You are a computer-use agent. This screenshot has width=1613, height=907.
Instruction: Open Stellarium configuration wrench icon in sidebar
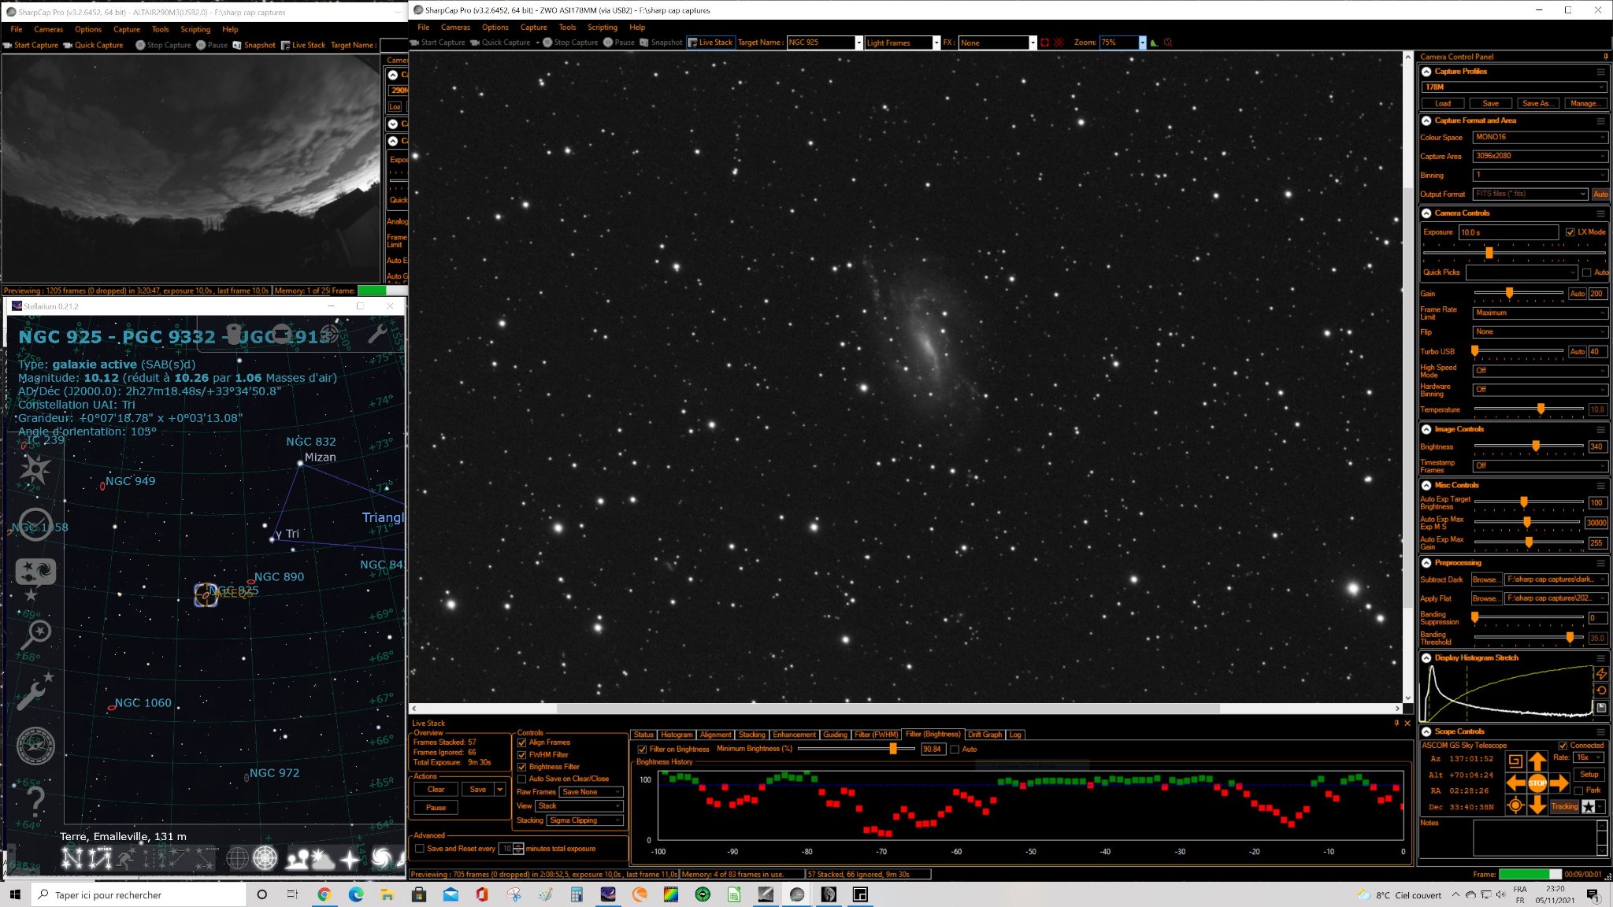(x=35, y=691)
